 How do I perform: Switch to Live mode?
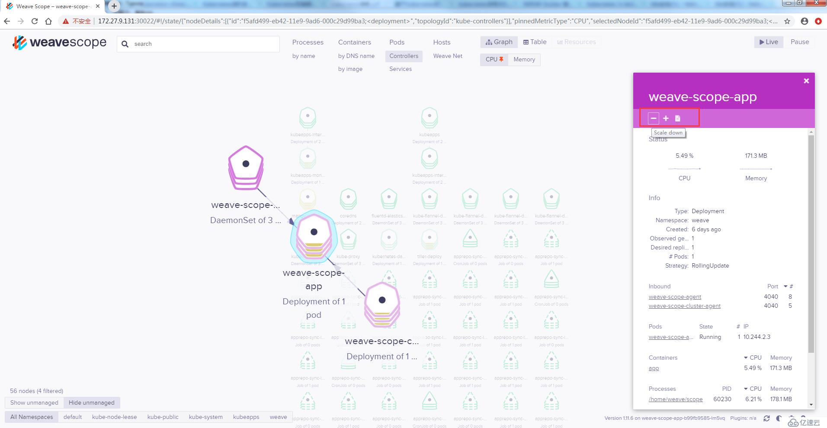click(769, 42)
